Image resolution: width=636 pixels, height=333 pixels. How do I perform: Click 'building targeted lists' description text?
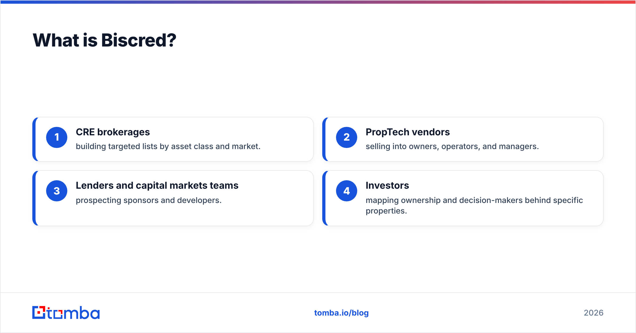click(x=168, y=146)
